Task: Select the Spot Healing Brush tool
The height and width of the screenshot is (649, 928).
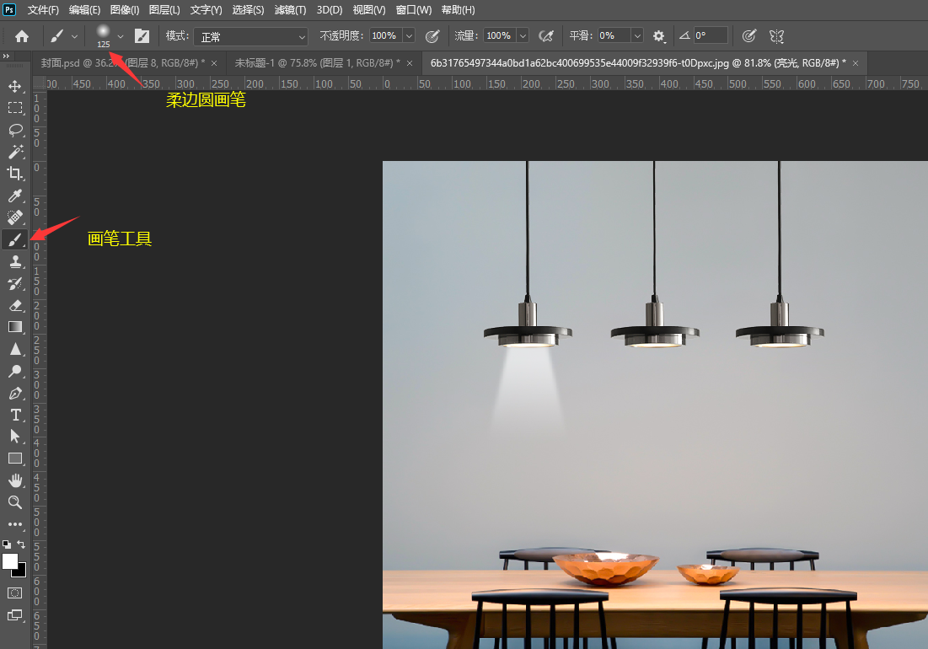Action: 15,217
